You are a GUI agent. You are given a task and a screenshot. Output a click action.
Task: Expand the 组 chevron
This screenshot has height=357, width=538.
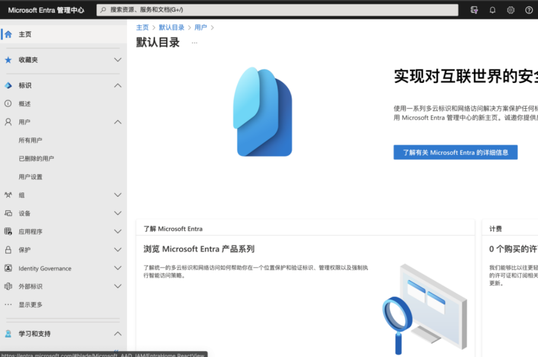[118, 195]
